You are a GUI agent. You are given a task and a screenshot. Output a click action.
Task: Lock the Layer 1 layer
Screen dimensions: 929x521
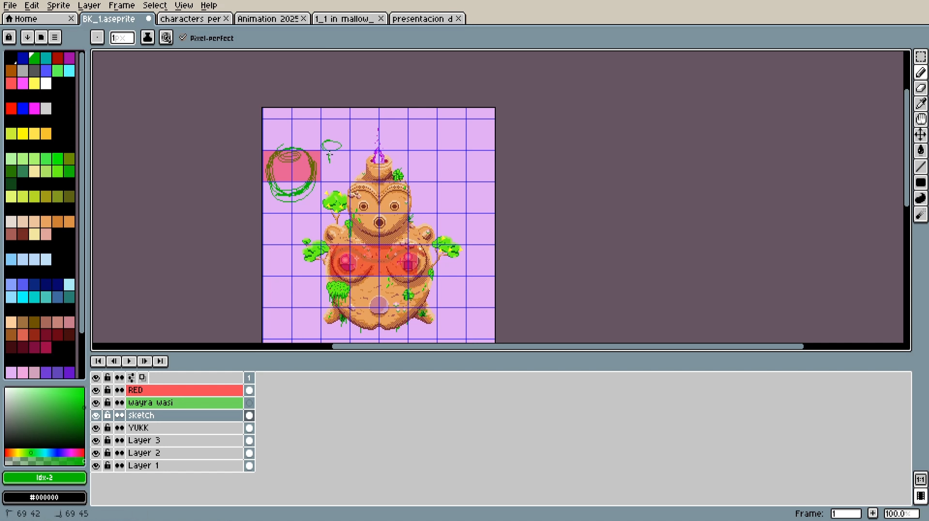click(x=107, y=465)
